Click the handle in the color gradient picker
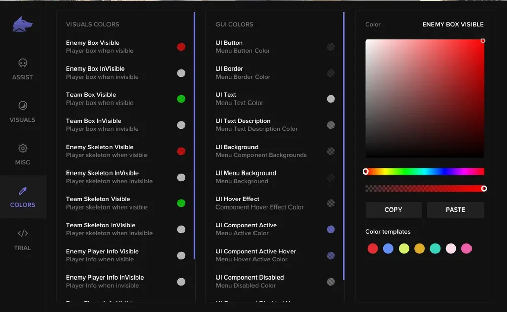The image size is (507, 312). (482, 41)
